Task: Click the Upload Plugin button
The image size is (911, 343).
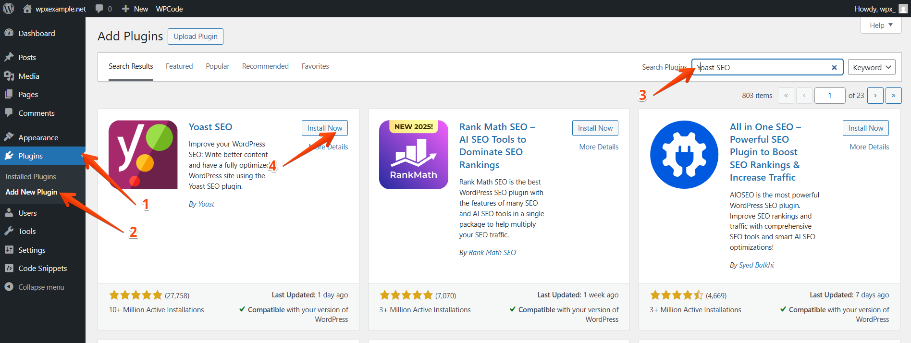Action: click(x=196, y=37)
